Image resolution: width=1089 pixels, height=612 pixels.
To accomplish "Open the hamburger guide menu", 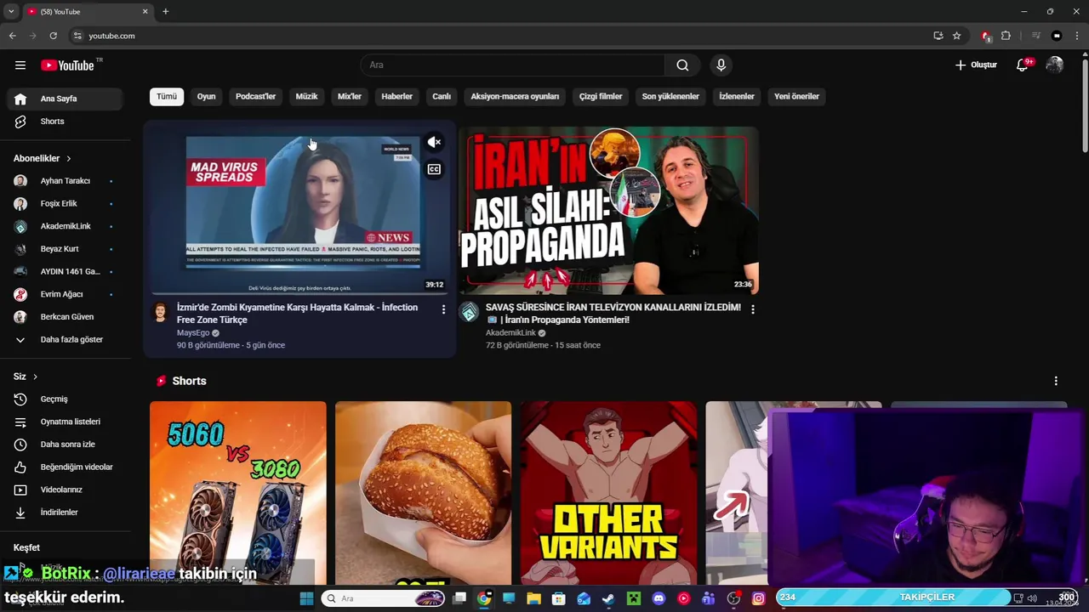I will [20, 65].
